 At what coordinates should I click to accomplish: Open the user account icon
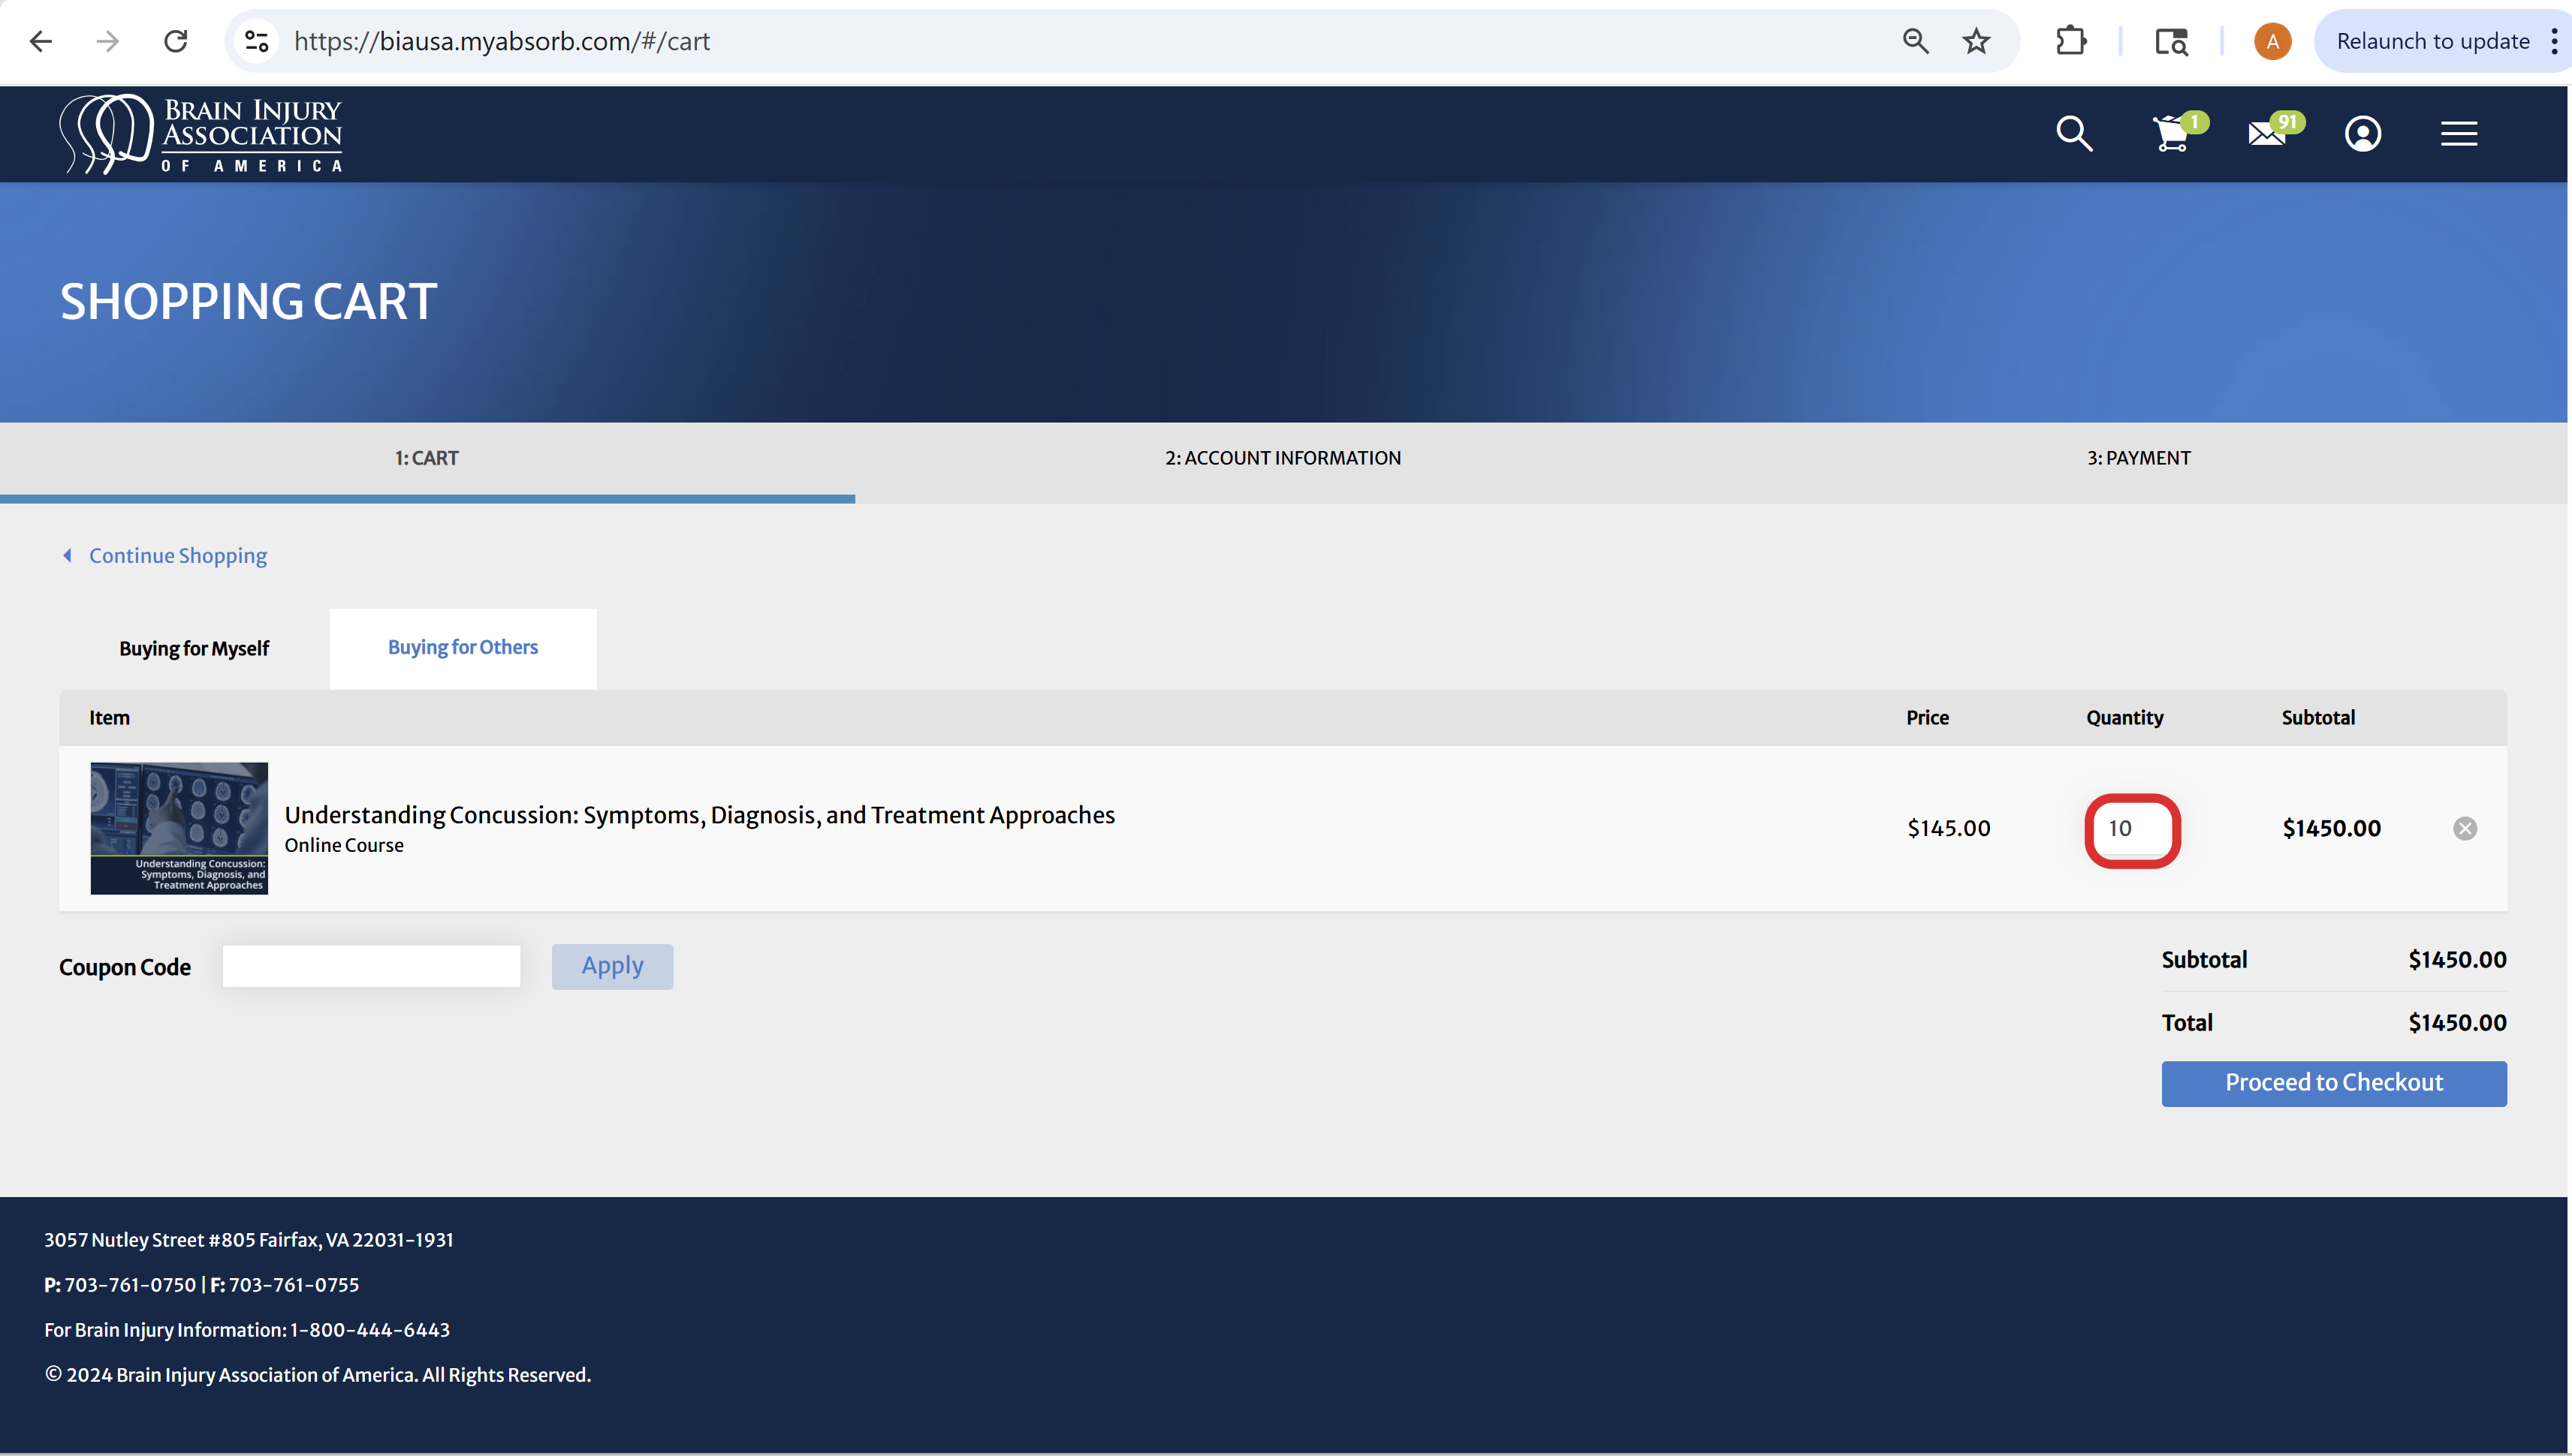(2363, 133)
